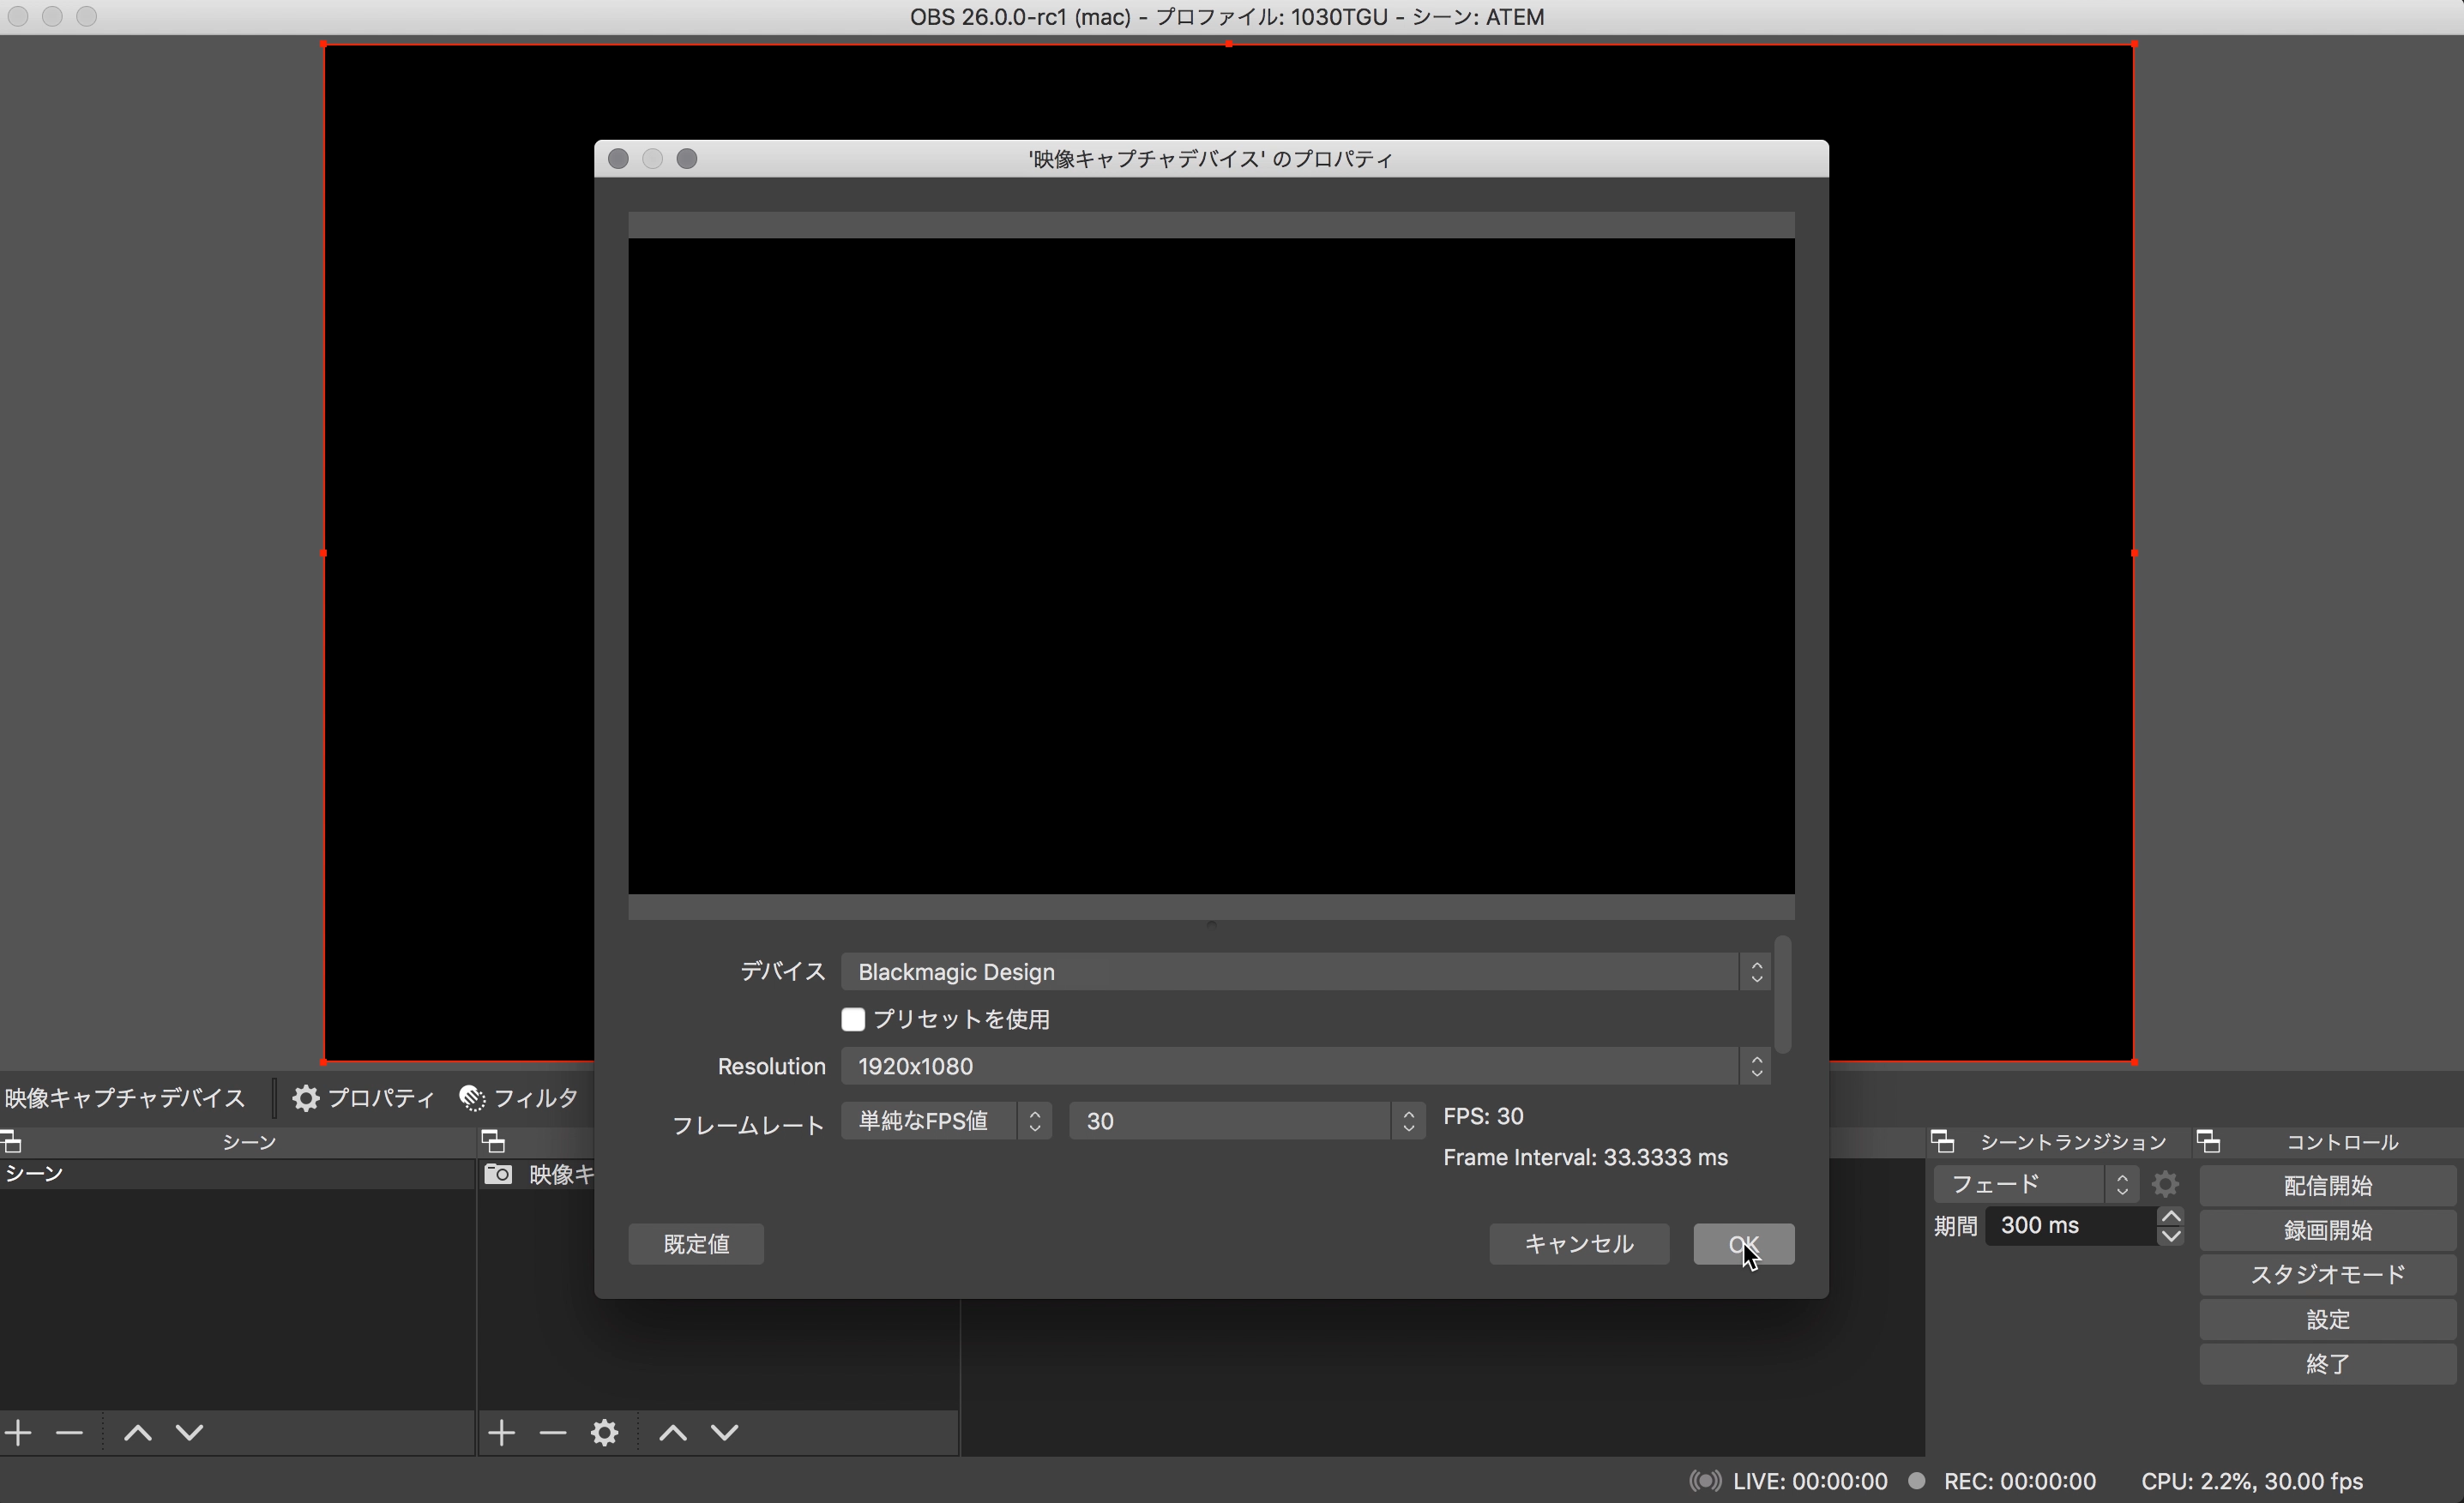Move scene down with arrow icon
The height and width of the screenshot is (1503, 2464).
coord(190,1432)
